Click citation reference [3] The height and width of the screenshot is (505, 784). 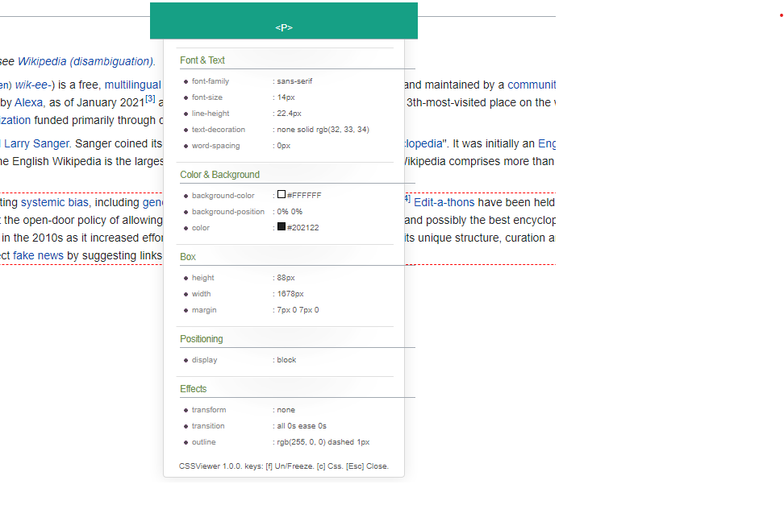click(150, 99)
